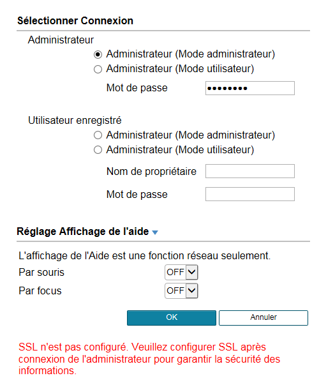The image size is (319, 385).
Task: Click the Réglage Affichage de l'aide heading
Action: pos(83,232)
